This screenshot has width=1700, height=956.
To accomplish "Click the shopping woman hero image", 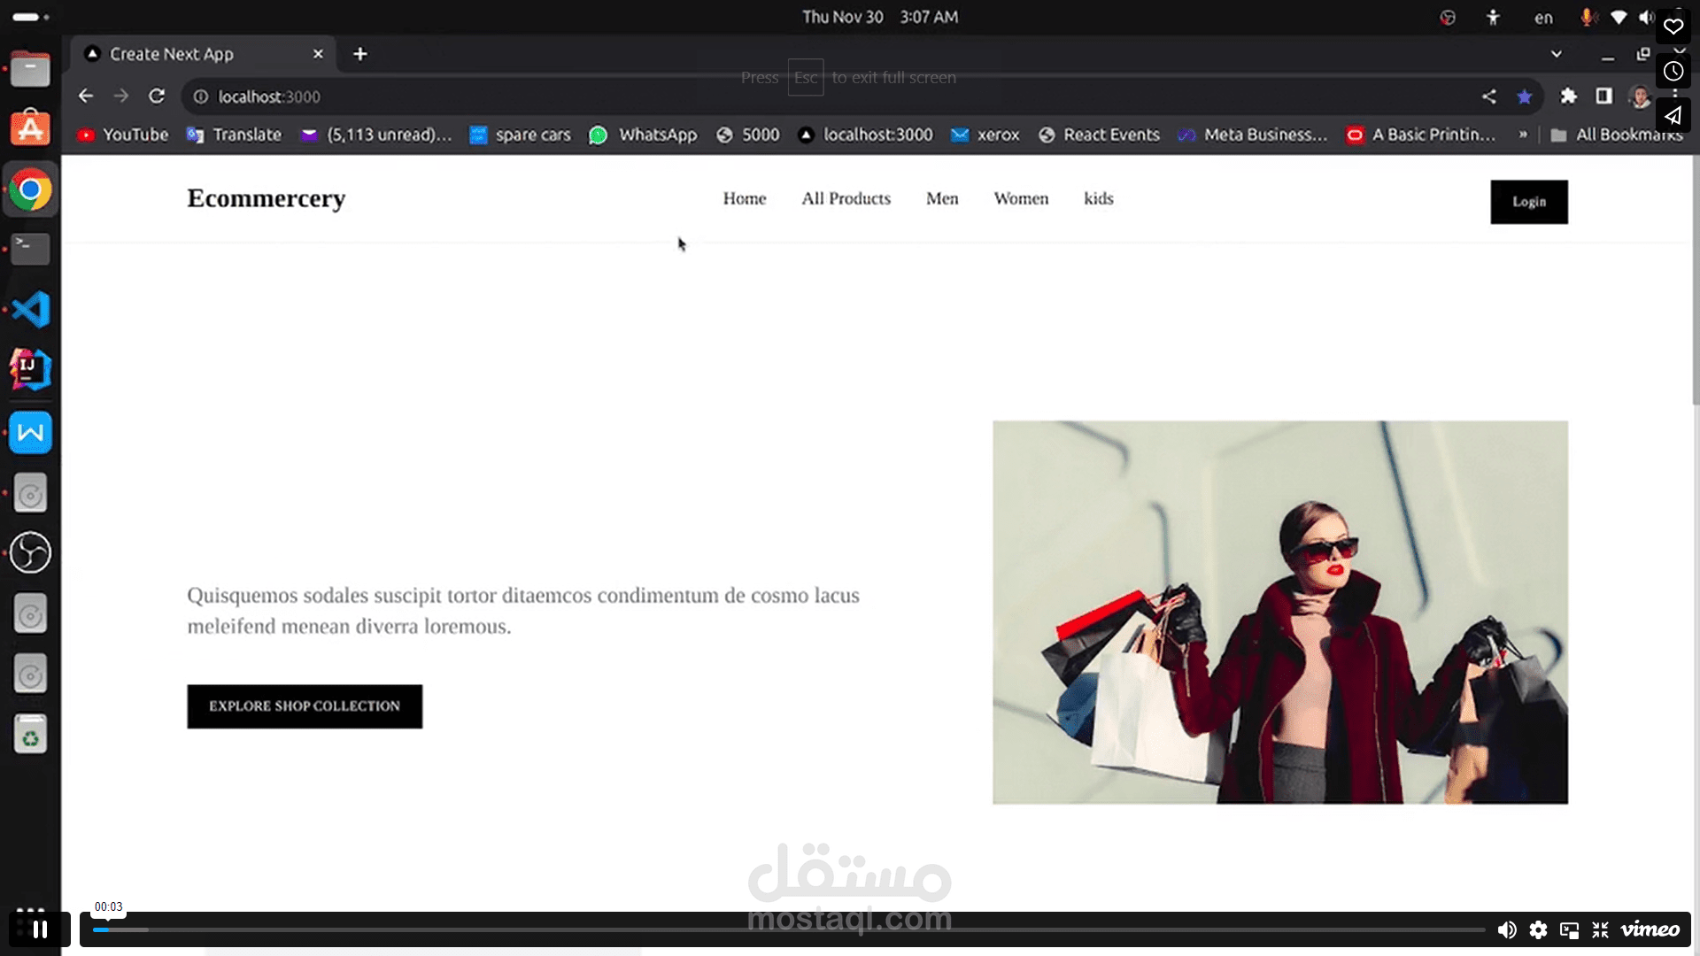I will (x=1280, y=613).
